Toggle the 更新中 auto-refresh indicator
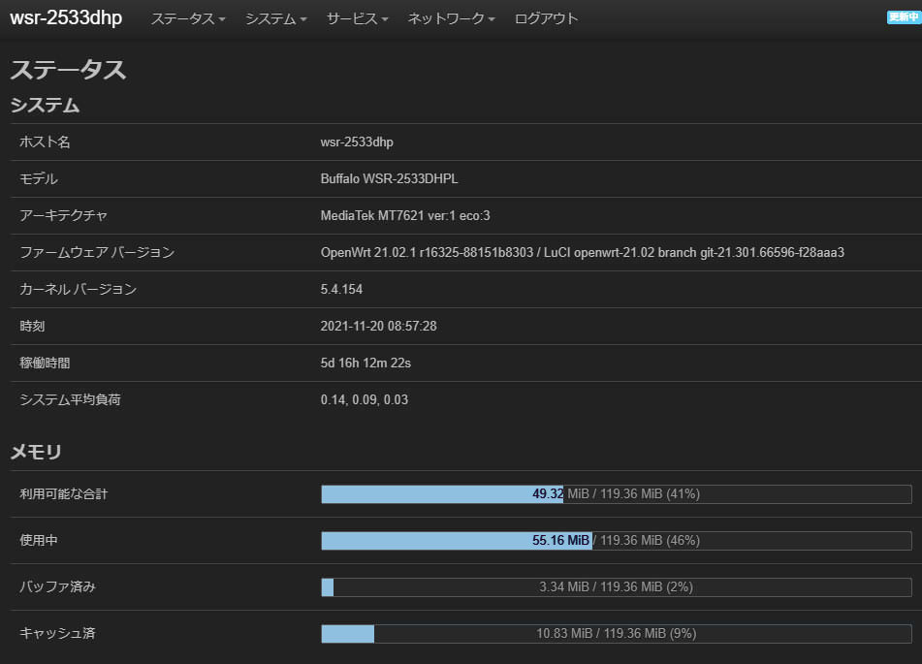This screenshot has height=664, width=922. (x=902, y=17)
